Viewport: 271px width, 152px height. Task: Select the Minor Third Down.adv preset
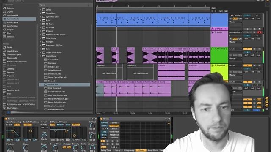(58, 99)
